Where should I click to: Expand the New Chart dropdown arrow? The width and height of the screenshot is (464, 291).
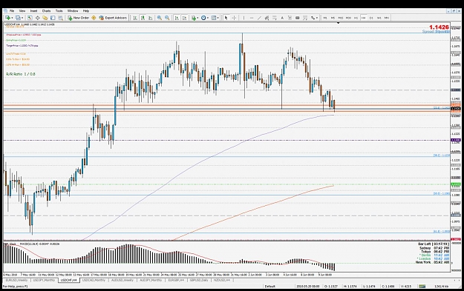(12, 18)
